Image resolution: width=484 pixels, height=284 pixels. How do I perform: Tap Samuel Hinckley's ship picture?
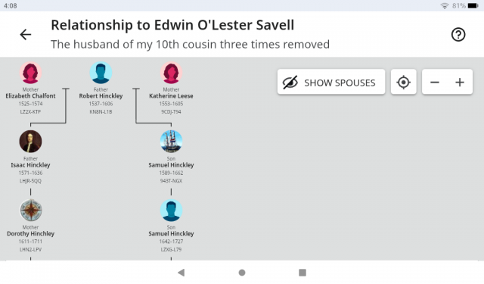172,142
